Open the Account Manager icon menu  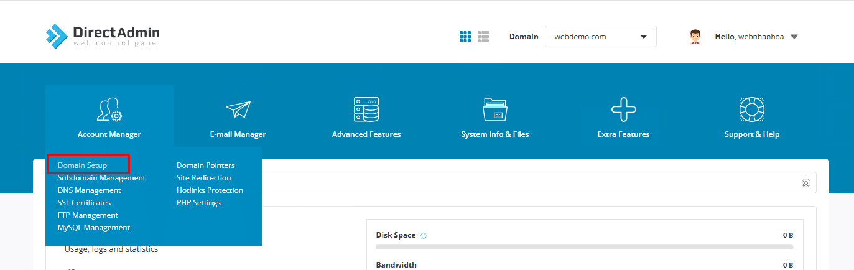109,109
